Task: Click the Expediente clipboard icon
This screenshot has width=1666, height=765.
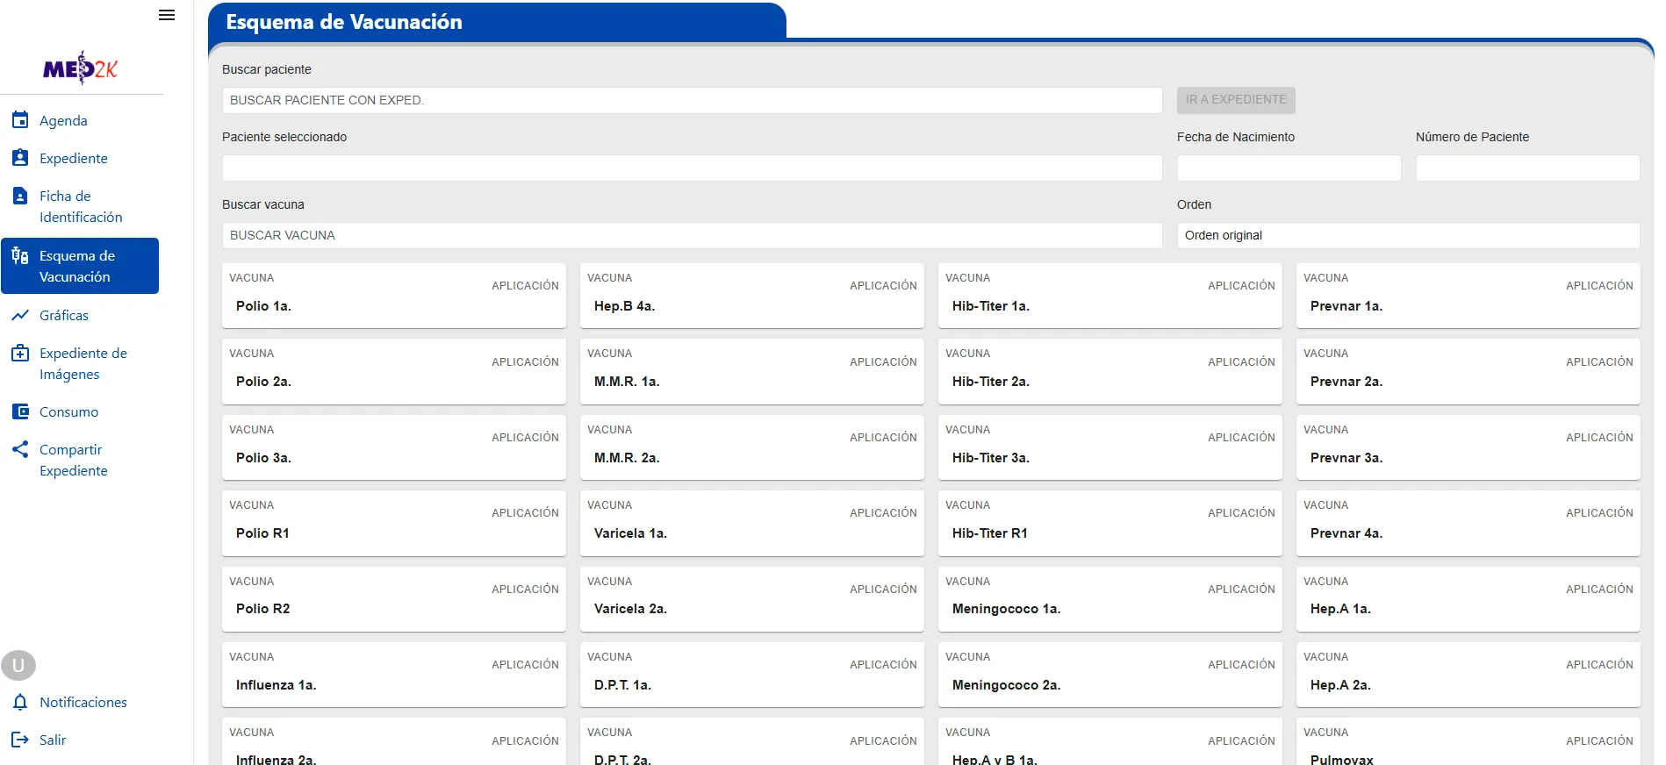Action: (20, 157)
